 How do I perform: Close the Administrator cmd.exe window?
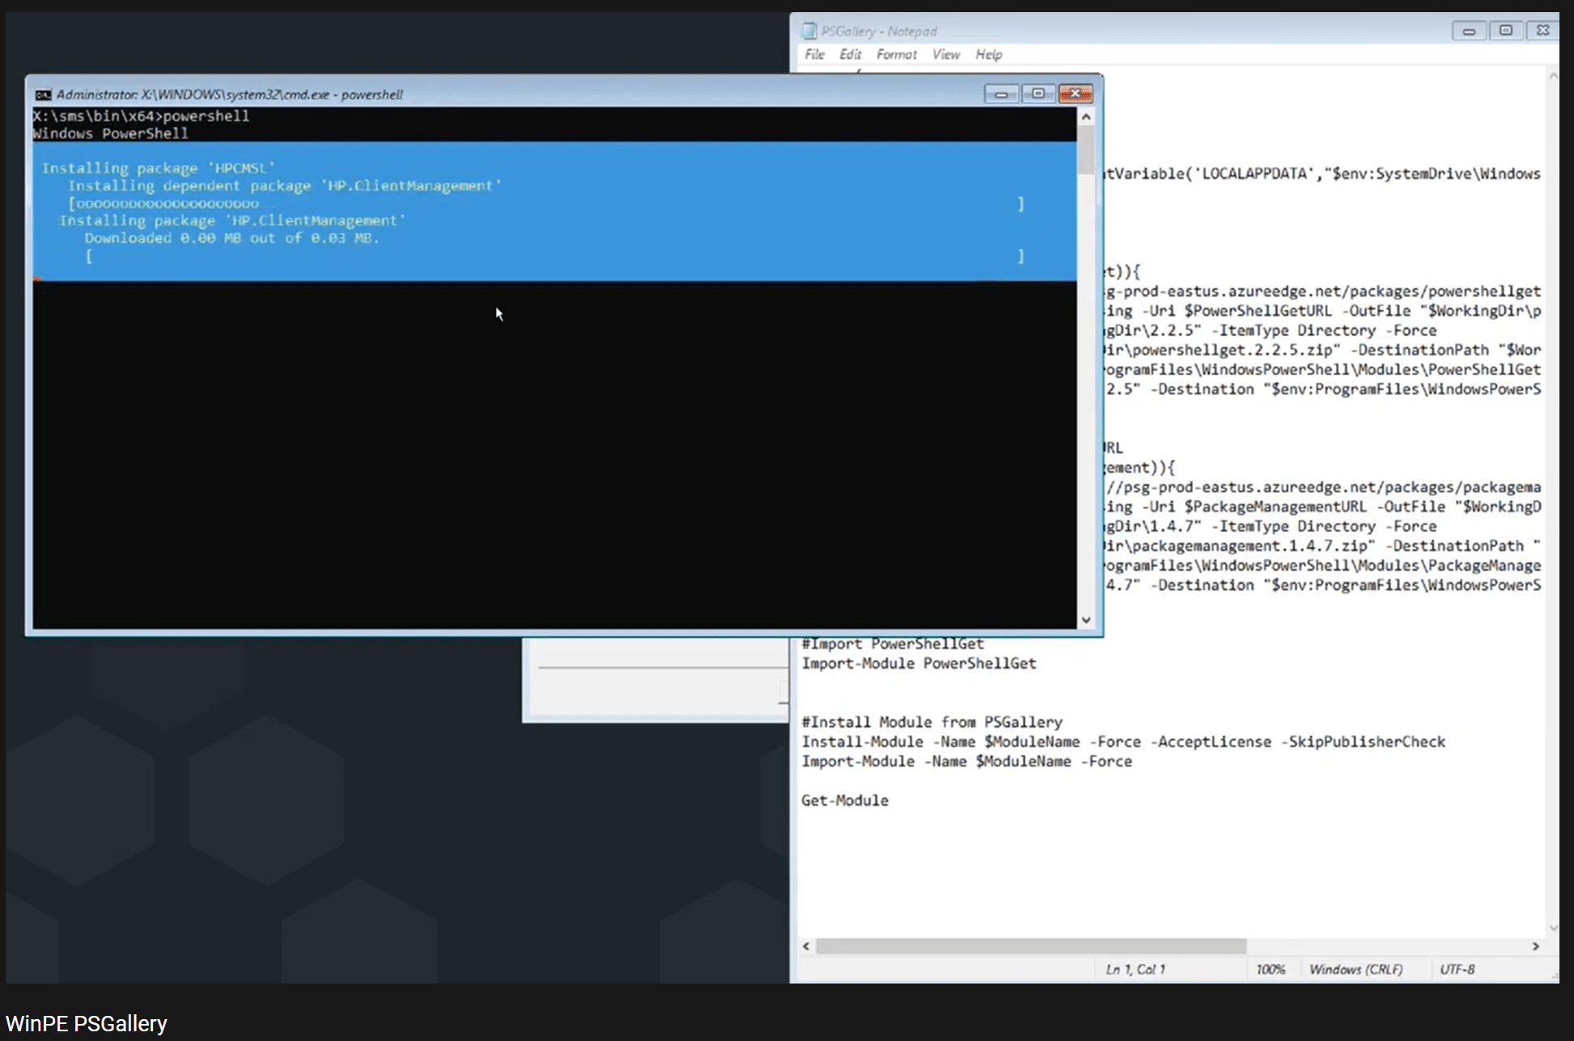(1075, 94)
